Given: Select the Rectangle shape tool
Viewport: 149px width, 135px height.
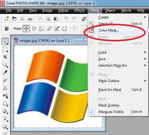Looking at the screenshot, I should 5,104.
